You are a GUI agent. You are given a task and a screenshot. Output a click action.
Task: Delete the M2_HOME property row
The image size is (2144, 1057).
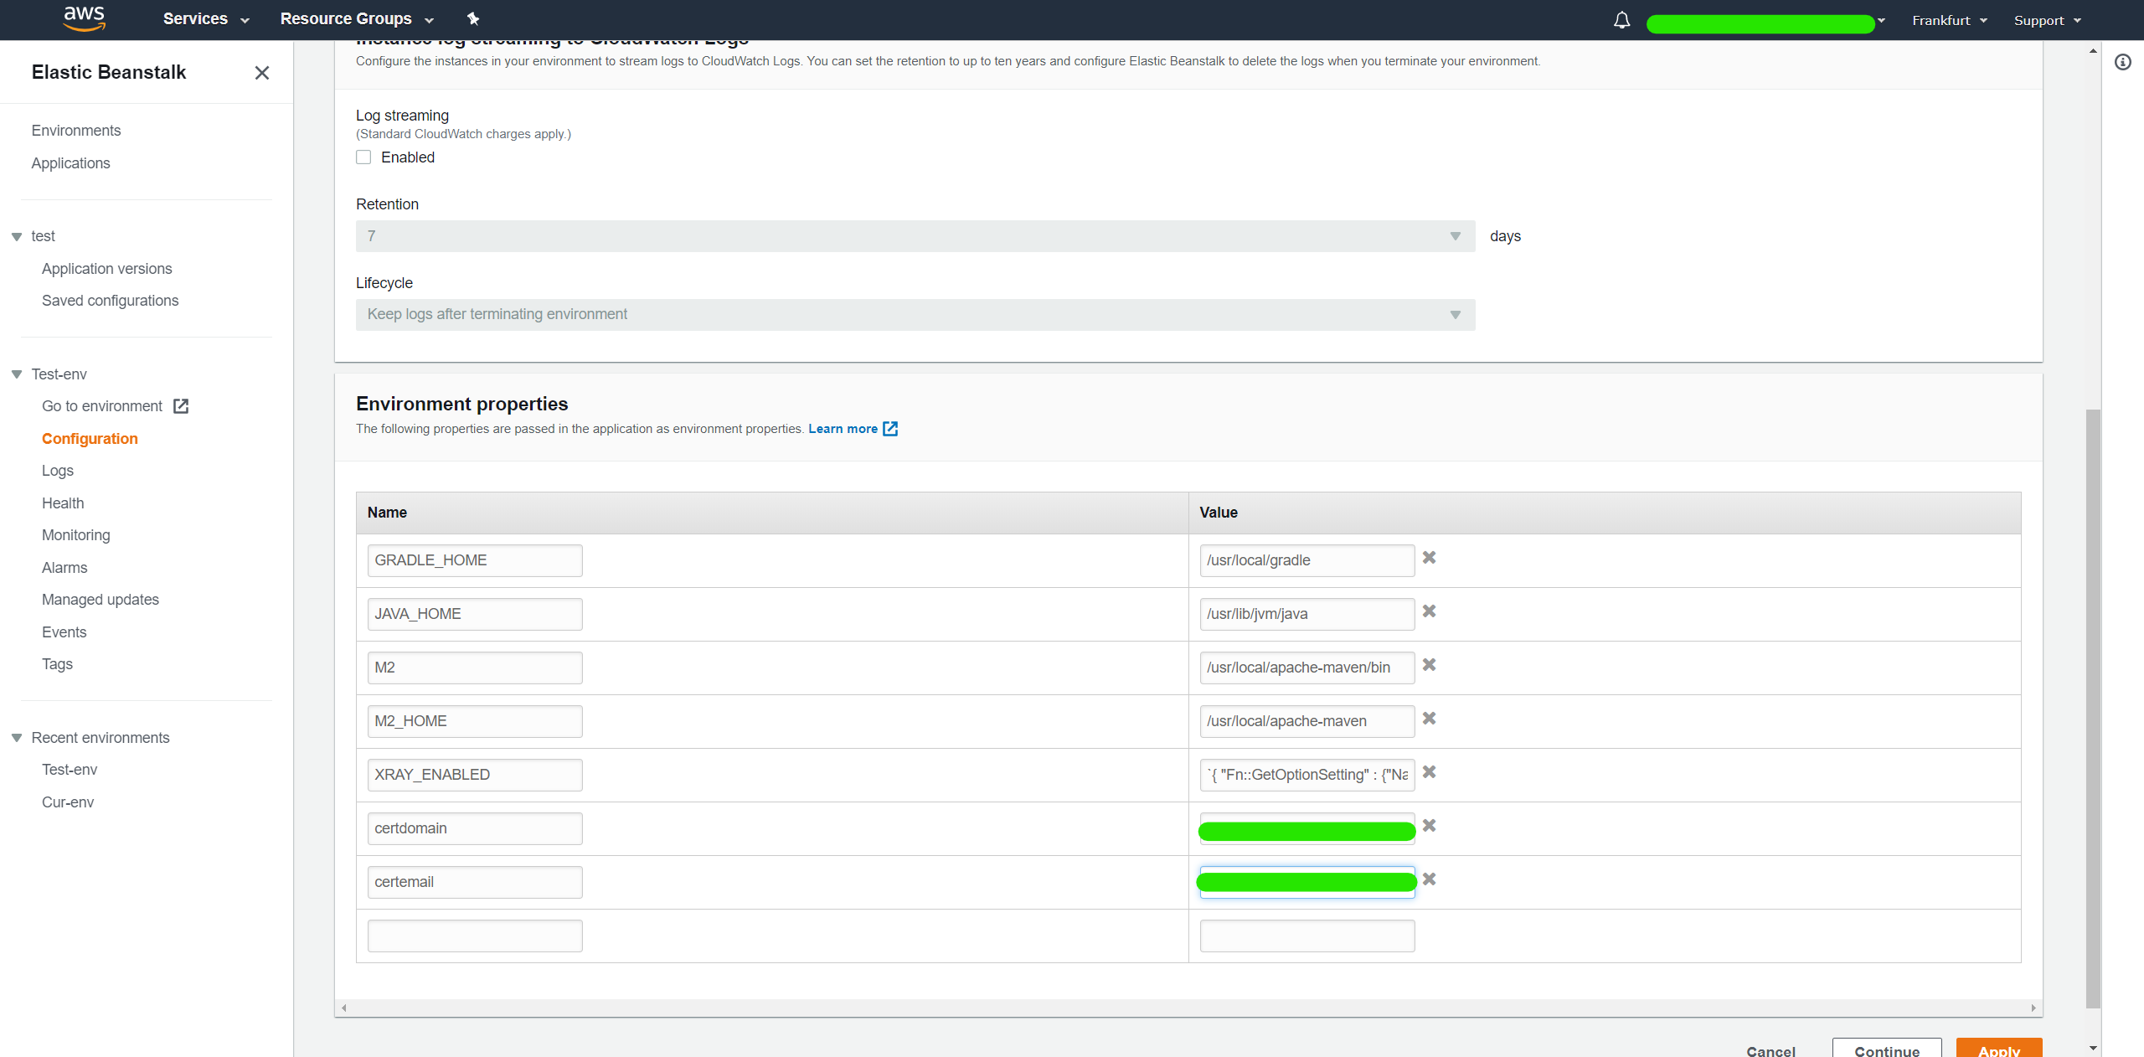point(1430,719)
